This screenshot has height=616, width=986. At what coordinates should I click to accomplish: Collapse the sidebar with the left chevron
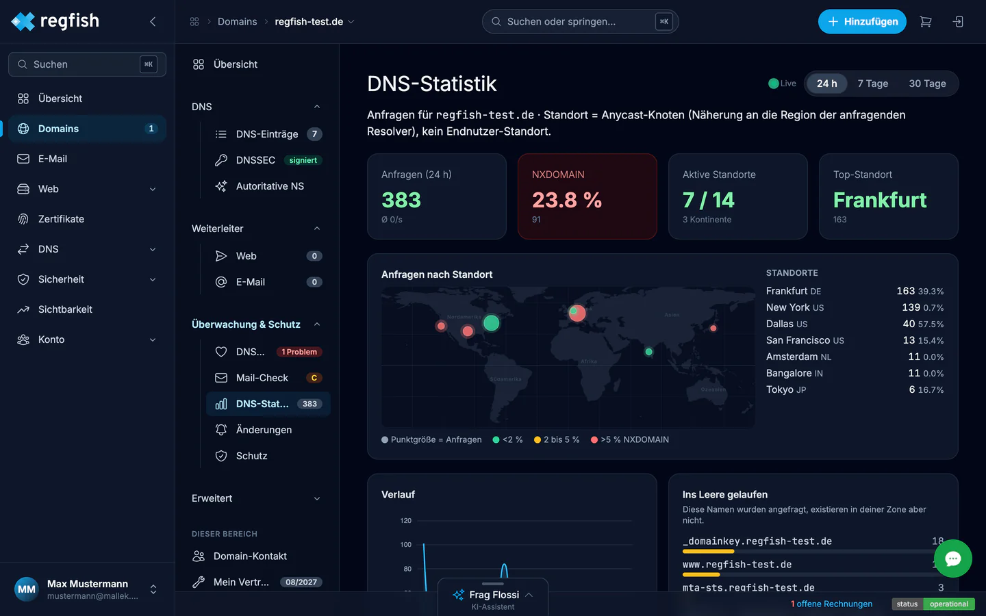[153, 22]
